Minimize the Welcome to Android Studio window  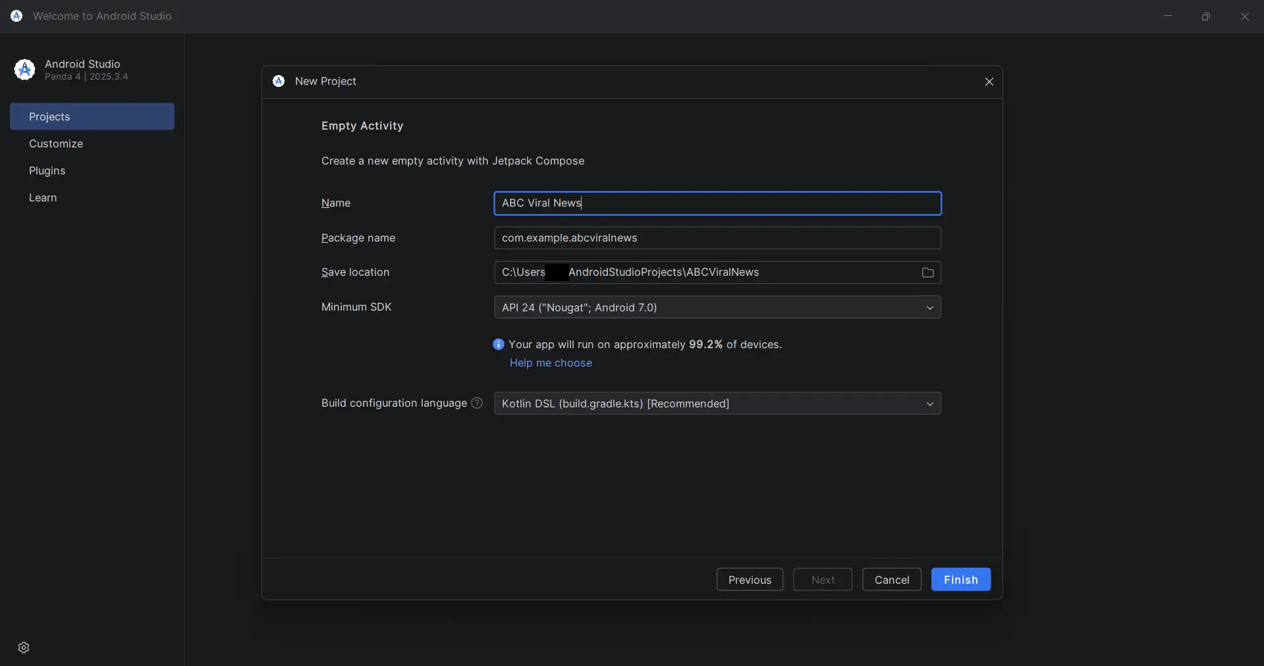click(x=1168, y=16)
